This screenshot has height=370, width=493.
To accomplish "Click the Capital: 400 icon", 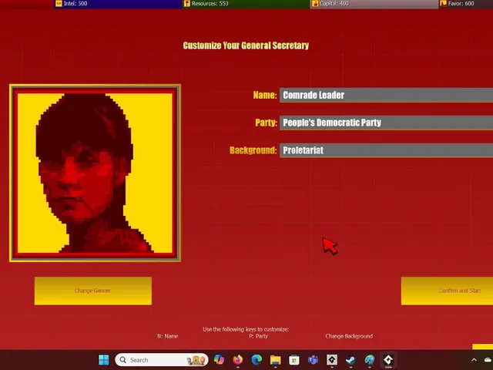I will (x=315, y=3).
